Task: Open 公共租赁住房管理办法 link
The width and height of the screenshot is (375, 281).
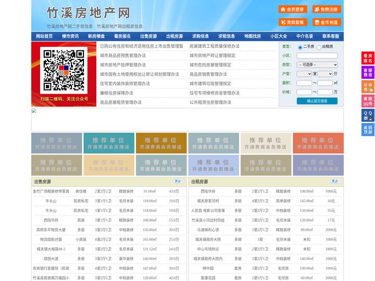Action: [210, 103]
